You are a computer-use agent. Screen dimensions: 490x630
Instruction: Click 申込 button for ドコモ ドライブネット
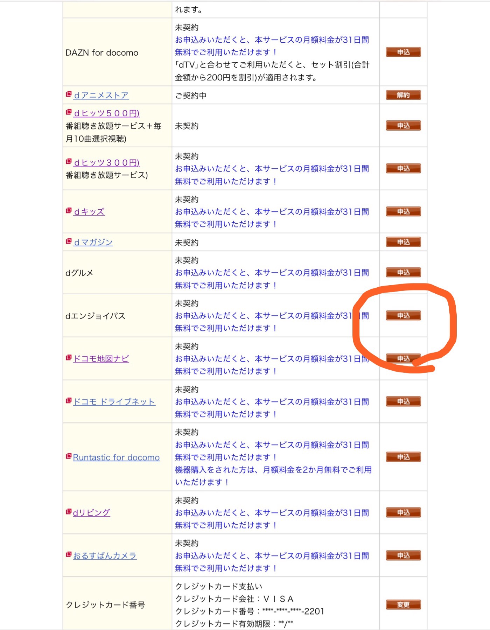403,401
